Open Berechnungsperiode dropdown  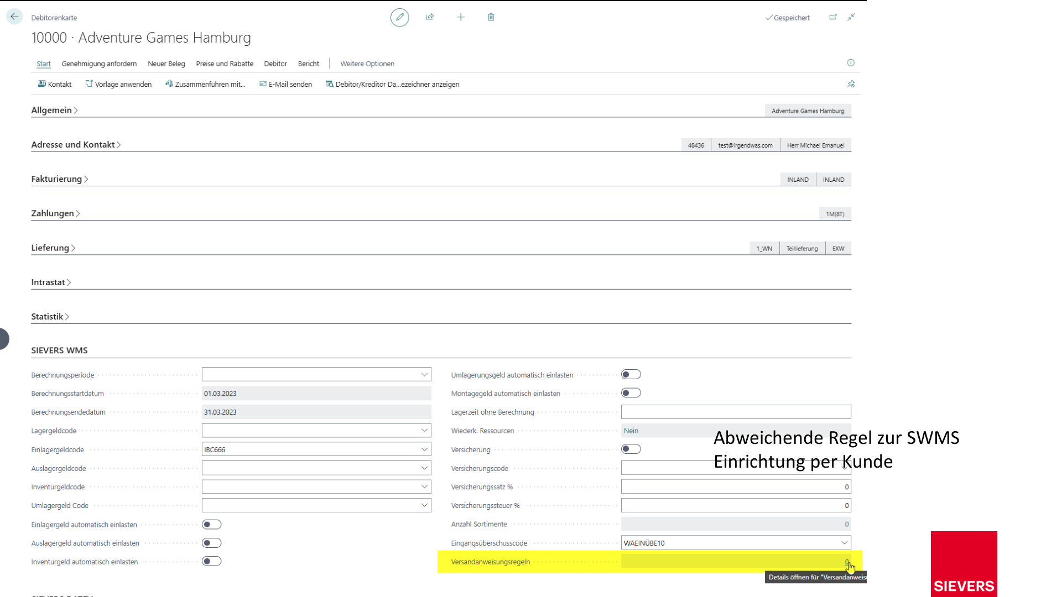(424, 375)
